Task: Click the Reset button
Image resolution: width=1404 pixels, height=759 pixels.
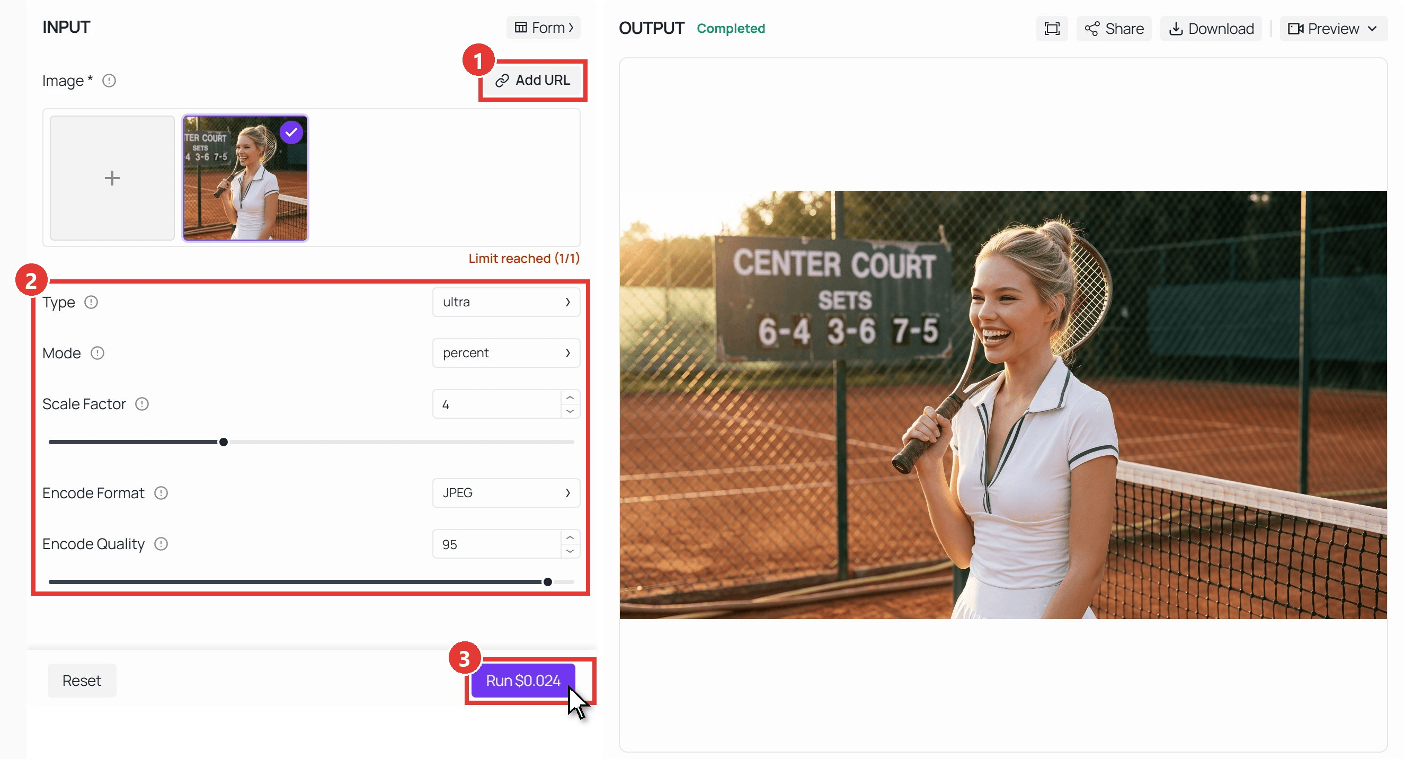Action: 82,681
